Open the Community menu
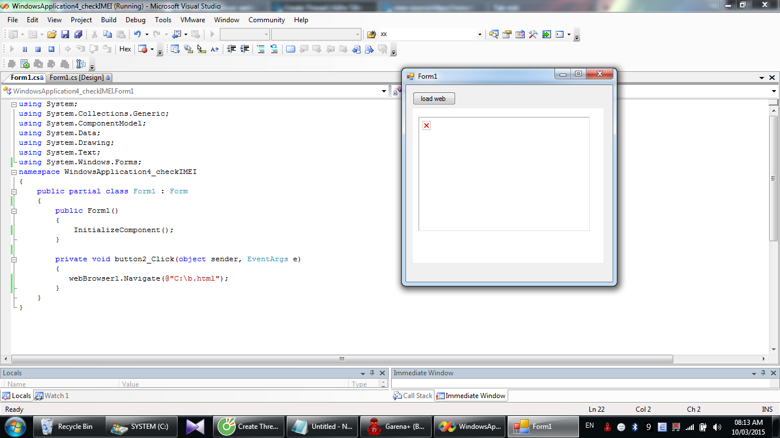Viewport: 780px width, 438px height. pyautogui.click(x=267, y=19)
